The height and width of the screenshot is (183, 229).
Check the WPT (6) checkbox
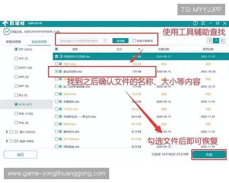coord(16,86)
